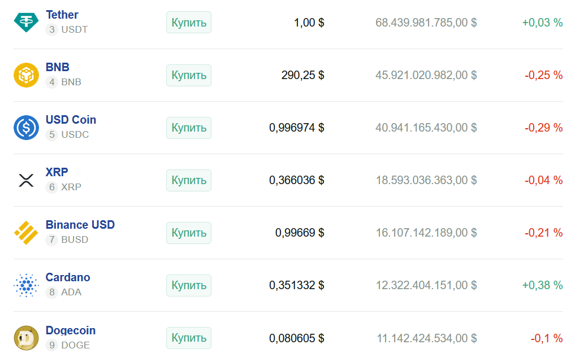Select the Binance USD price 0,99669 $

pos(300,233)
